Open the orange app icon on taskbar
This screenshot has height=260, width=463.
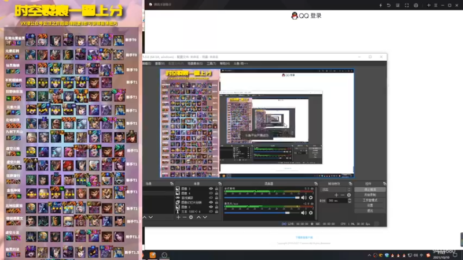pos(153,255)
